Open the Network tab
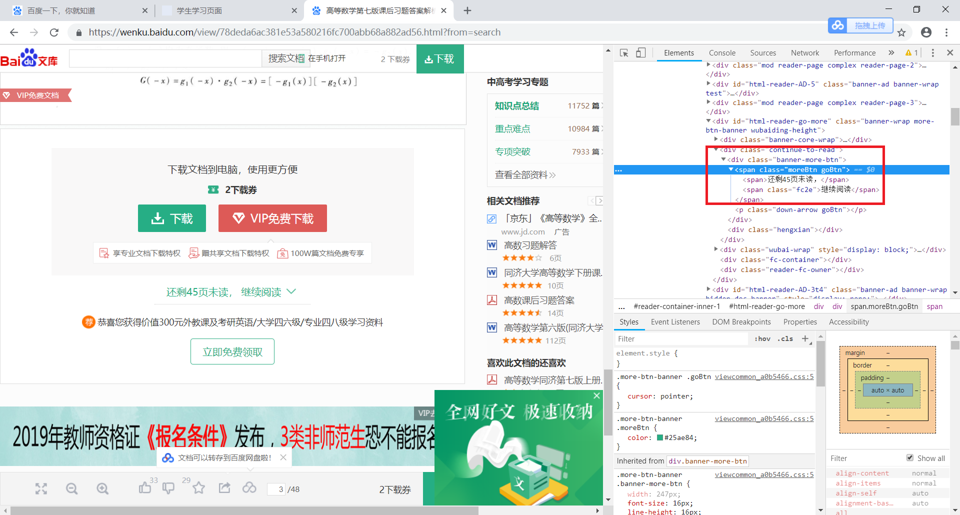Image resolution: width=960 pixels, height=515 pixels. (805, 52)
